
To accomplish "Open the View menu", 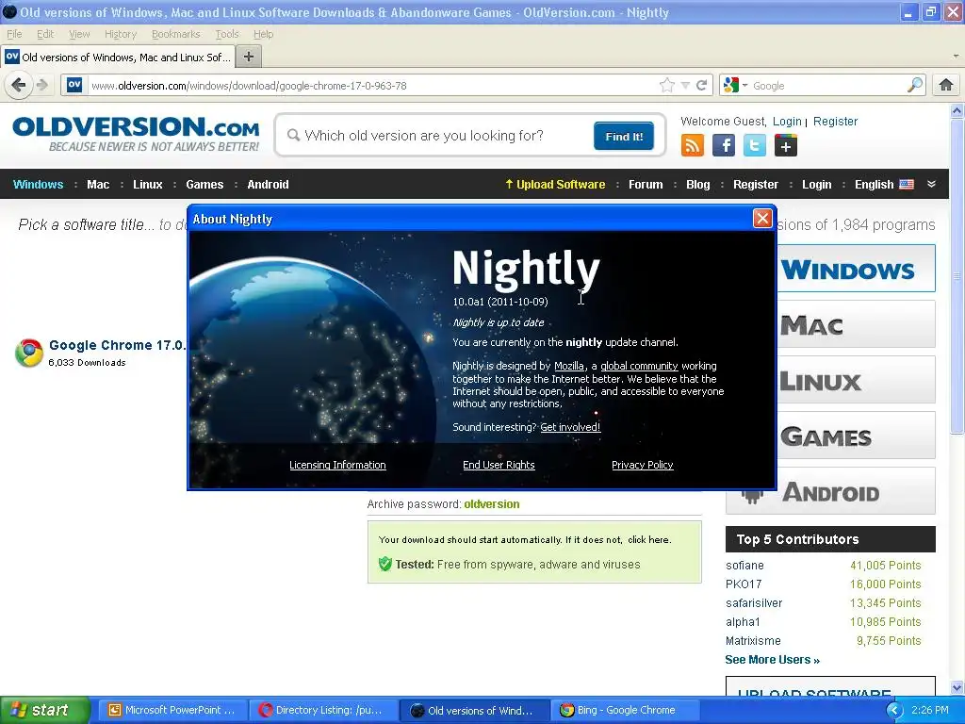I will pos(79,34).
